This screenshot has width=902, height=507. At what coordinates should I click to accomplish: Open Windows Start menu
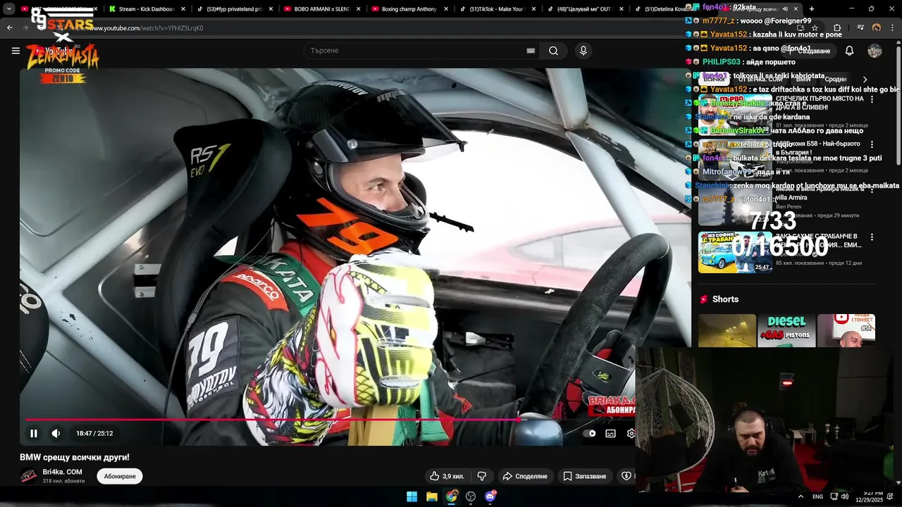click(412, 496)
